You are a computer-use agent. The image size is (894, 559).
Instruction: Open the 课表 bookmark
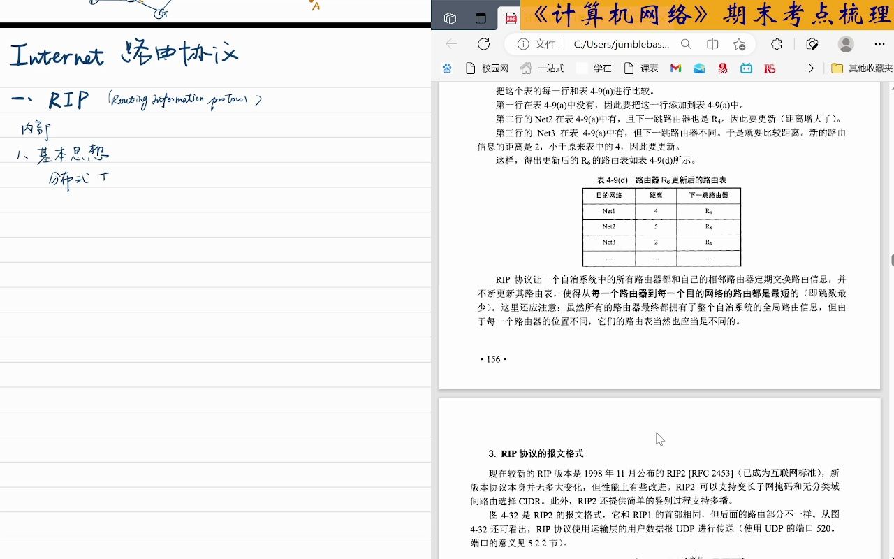(x=641, y=68)
